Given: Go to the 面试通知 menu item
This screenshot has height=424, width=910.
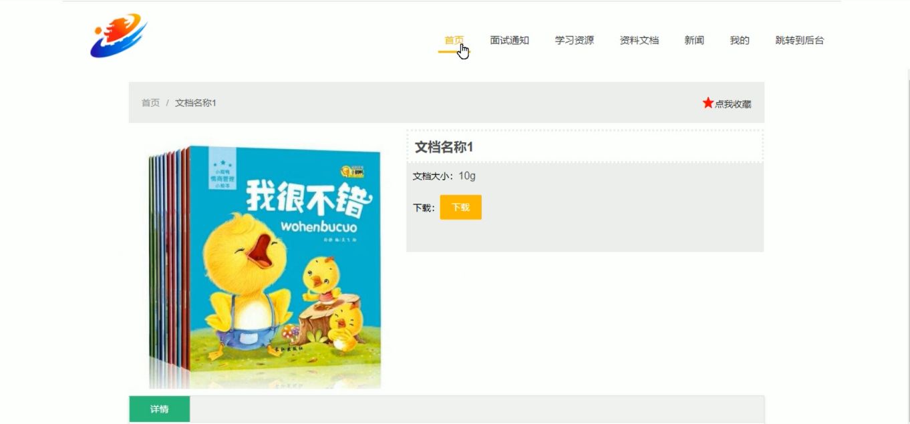Looking at the screenshot, I should coord(510,40).
